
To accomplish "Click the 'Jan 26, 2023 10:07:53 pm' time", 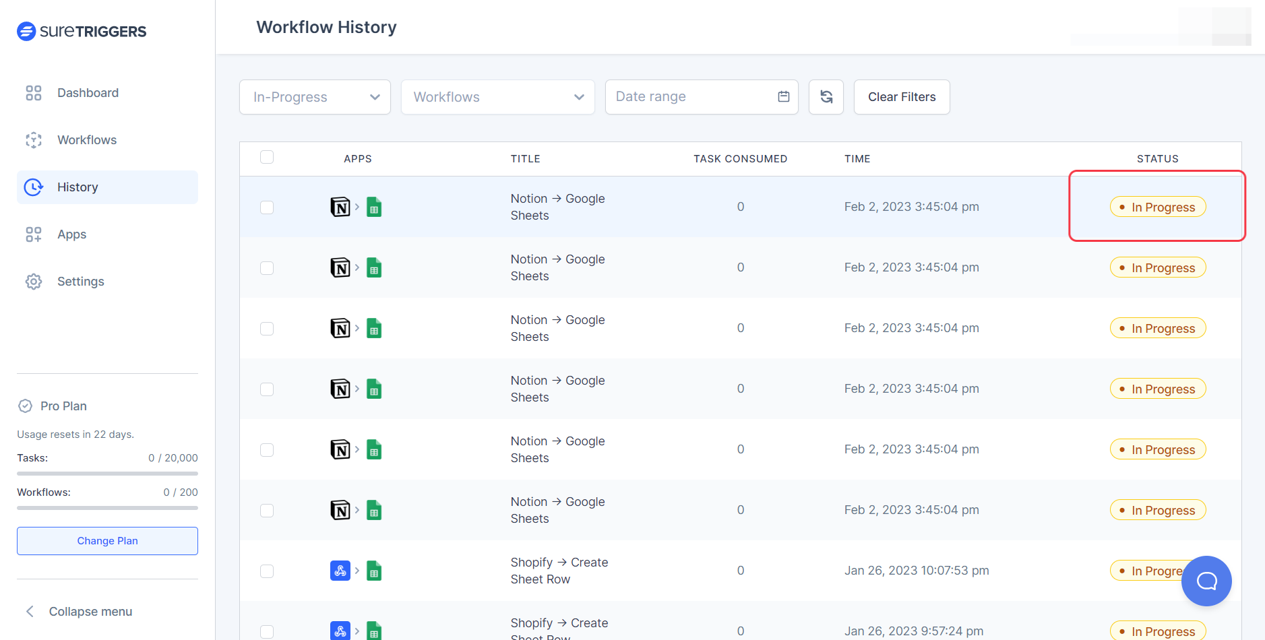I will click(917, 571).
